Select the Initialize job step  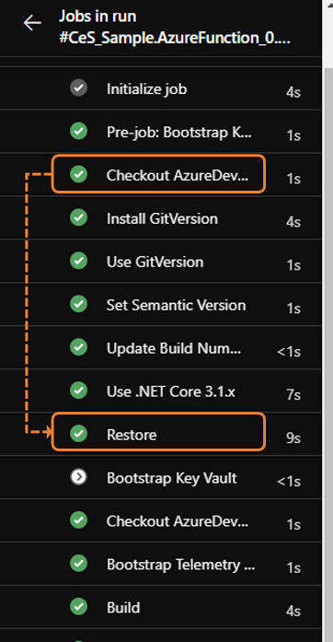click(x=160, y=88)
